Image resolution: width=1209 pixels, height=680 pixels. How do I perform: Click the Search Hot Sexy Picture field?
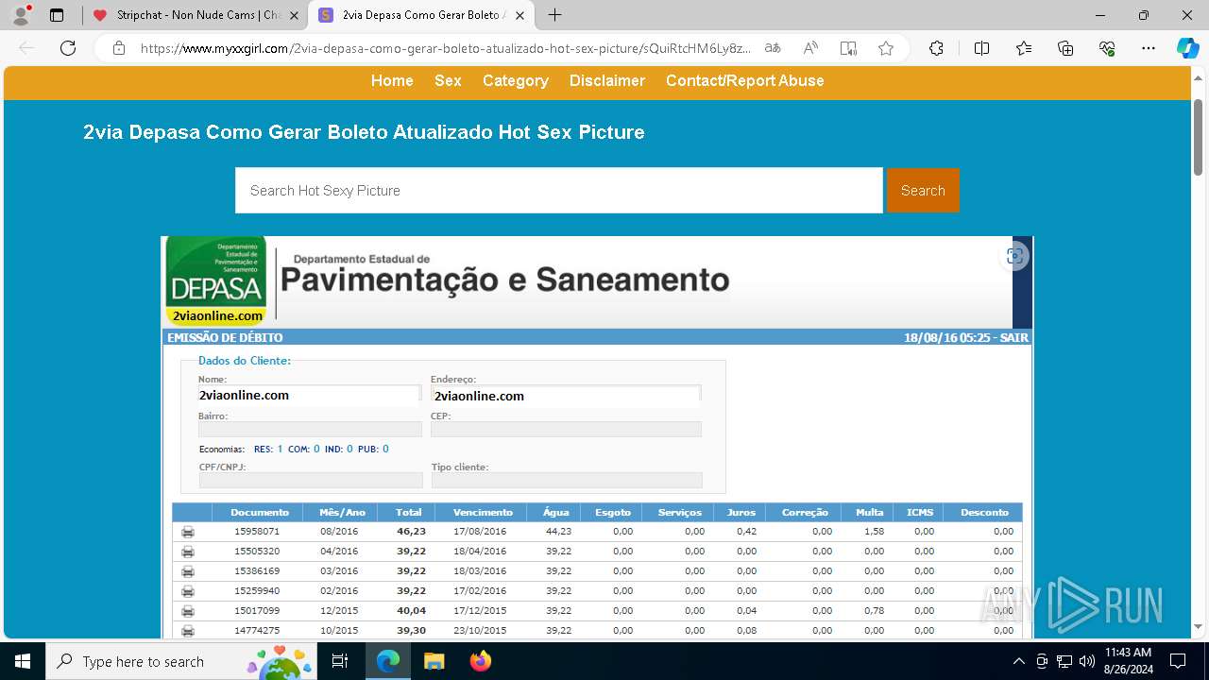[559, 191]
